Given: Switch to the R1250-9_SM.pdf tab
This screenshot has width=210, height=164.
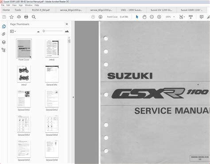Looking at the screenshot, I should click(x=41, y=10).
